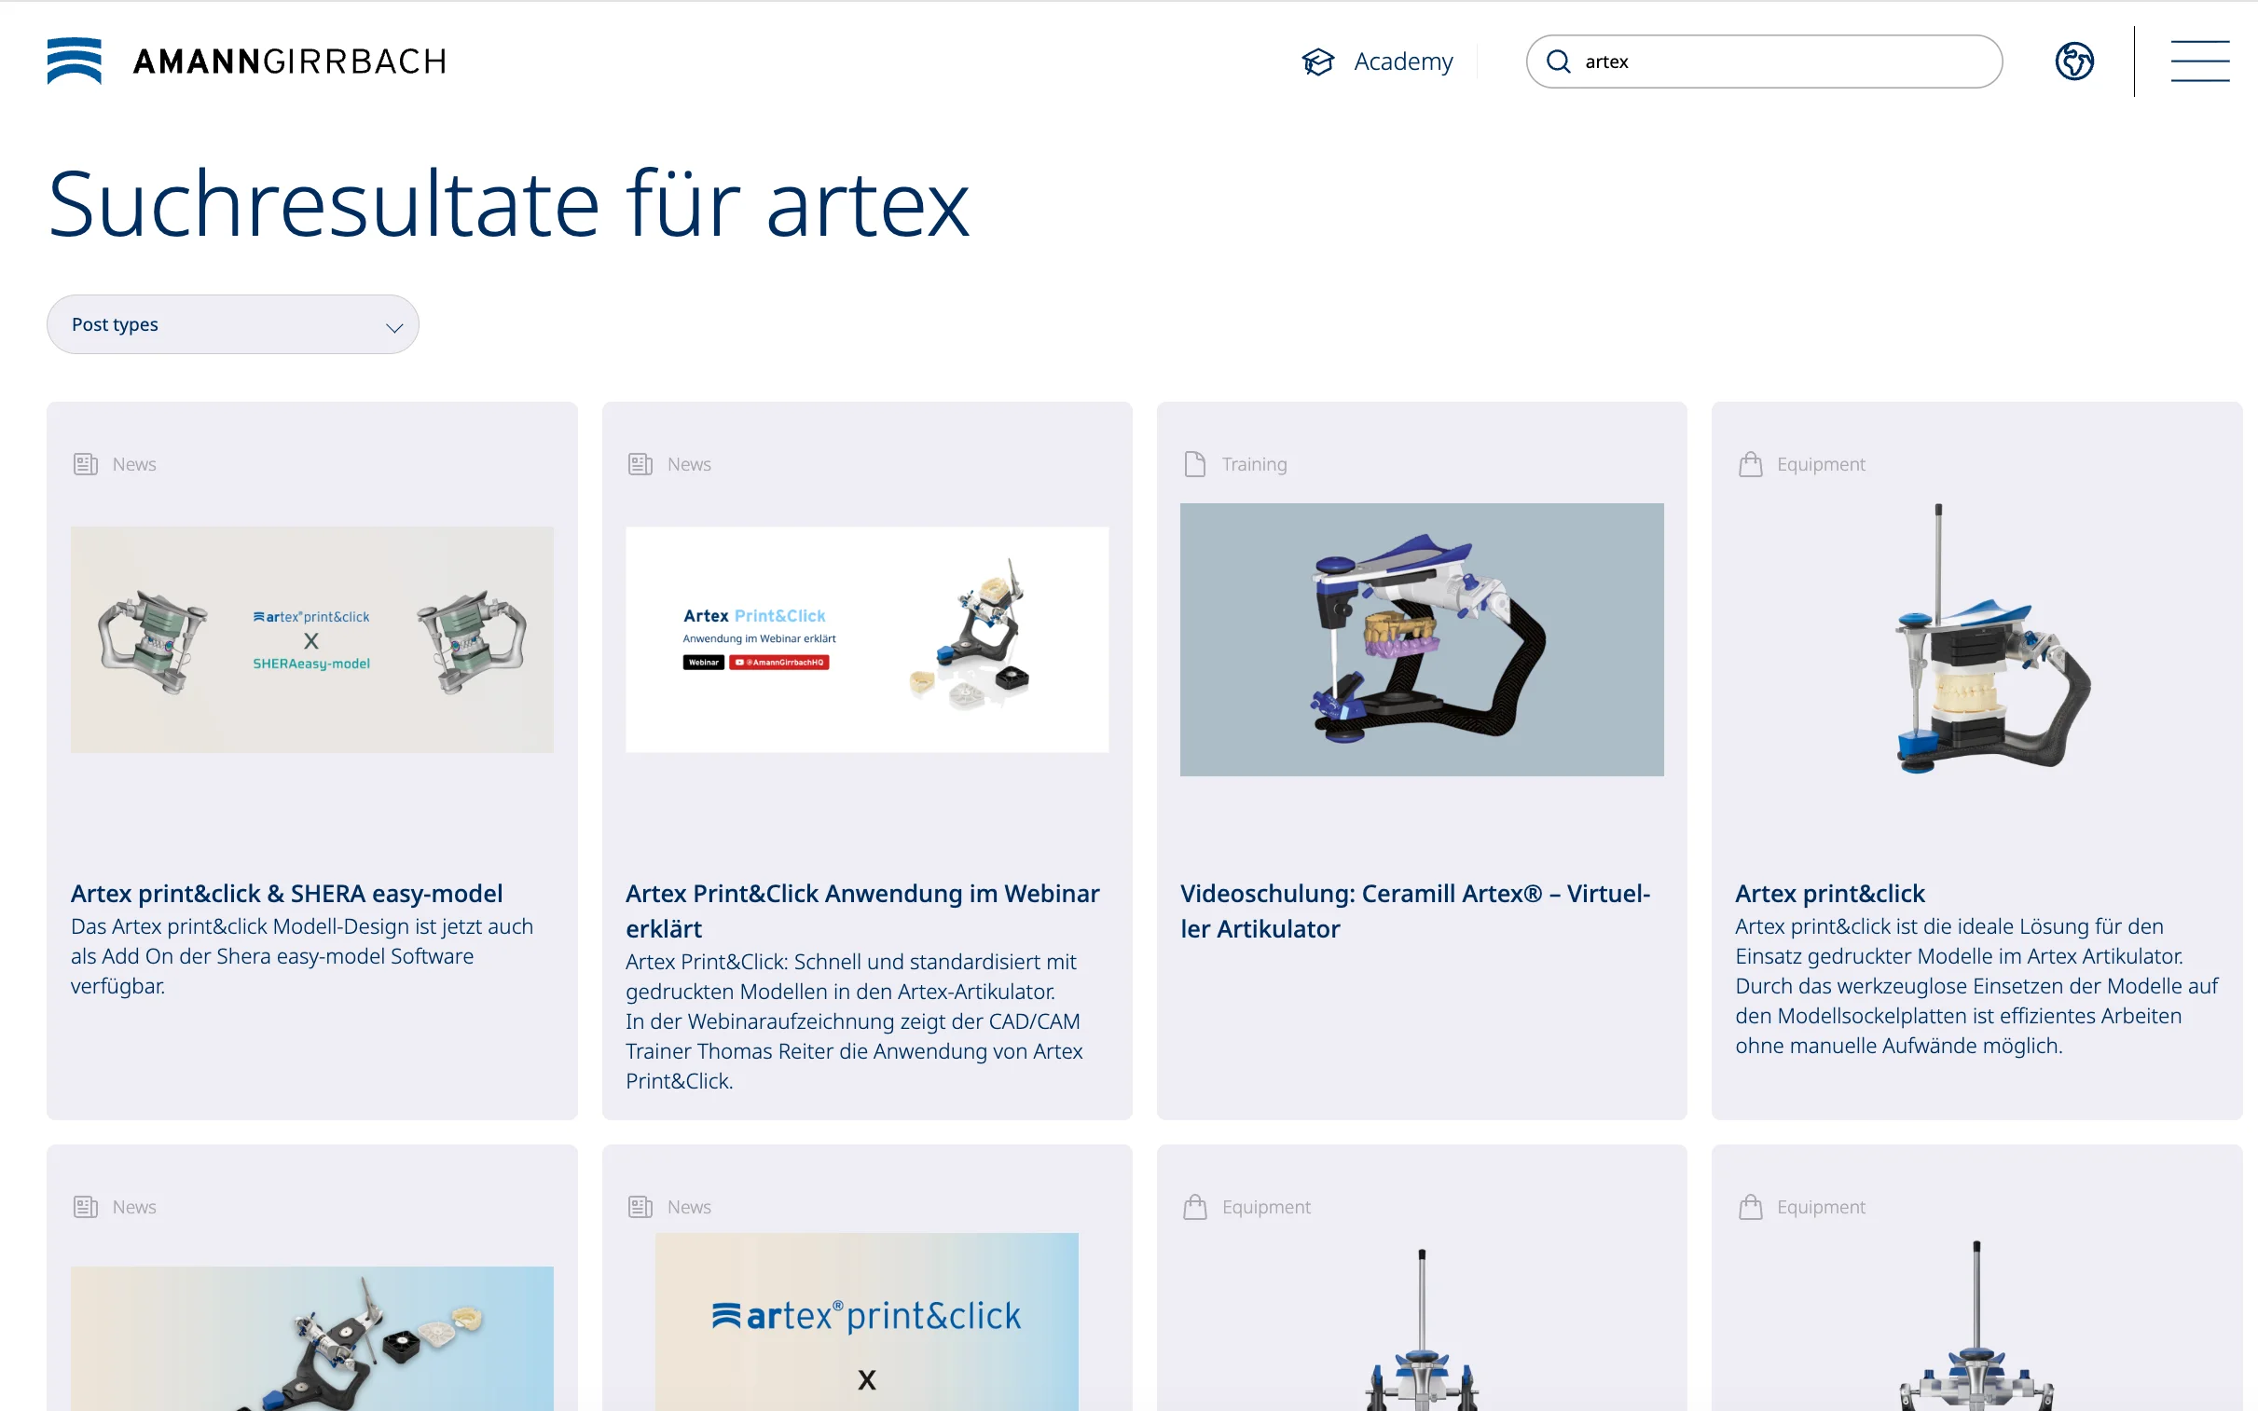2258x1411 pixels.
Task: Click the Academy graduation cap icon
Action: 1318,62
